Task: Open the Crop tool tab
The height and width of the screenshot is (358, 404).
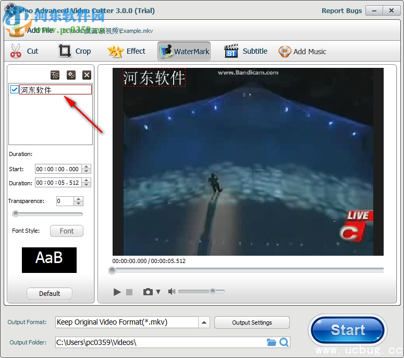Action: point(75,51)
